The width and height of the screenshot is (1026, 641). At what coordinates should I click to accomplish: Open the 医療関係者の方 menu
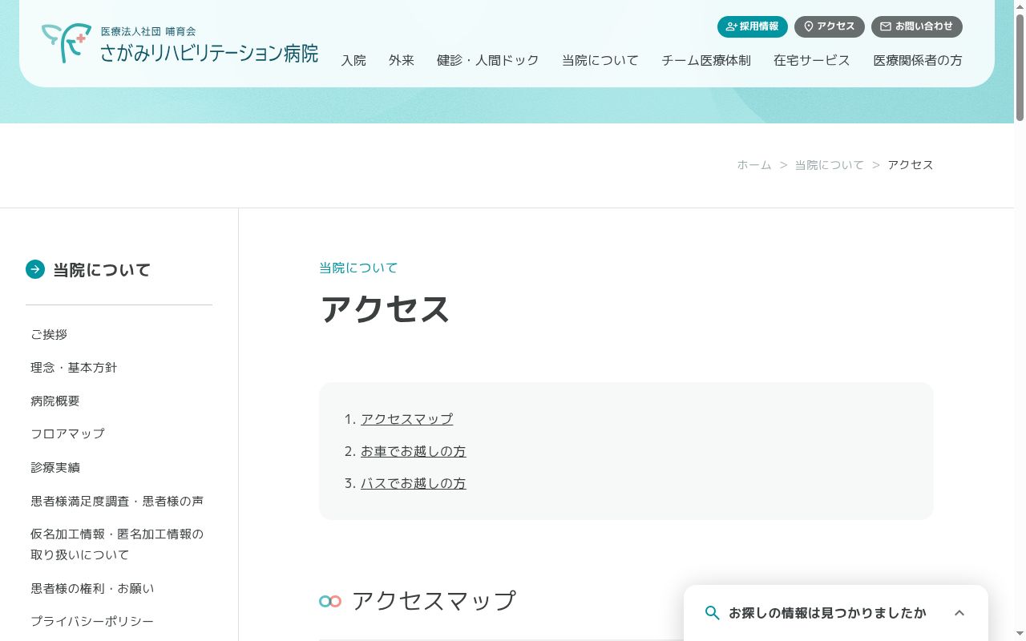tap(918, 60)
